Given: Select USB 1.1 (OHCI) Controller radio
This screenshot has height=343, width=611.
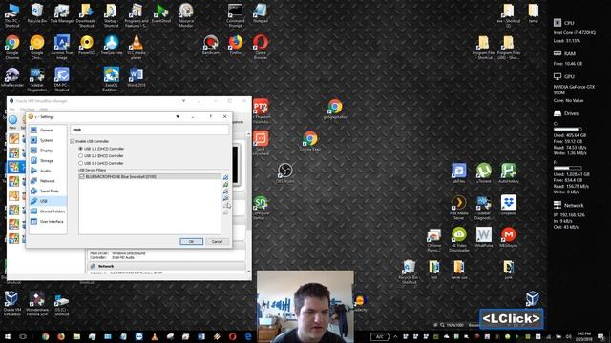Looking at the screenshot, I should tap(80, 149).
